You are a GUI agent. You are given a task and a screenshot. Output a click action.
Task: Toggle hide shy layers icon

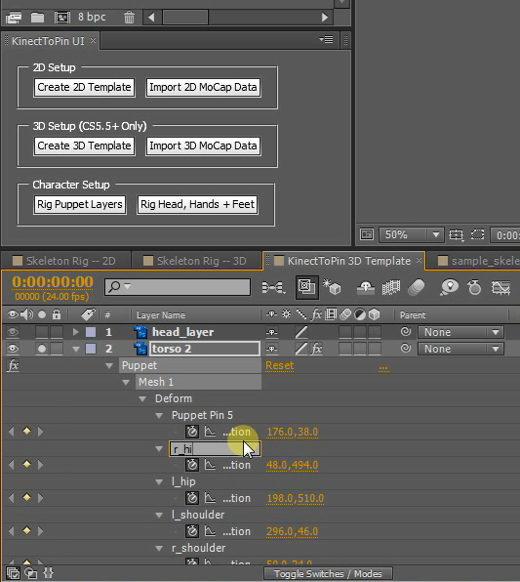(x=365, y=287)
